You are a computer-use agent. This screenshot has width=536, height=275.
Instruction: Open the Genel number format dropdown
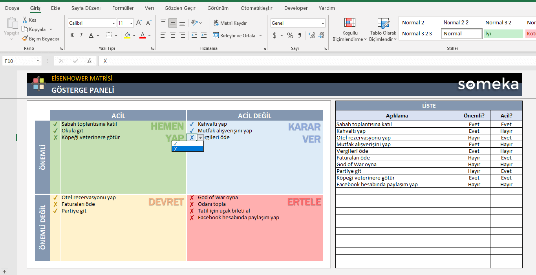323,23
